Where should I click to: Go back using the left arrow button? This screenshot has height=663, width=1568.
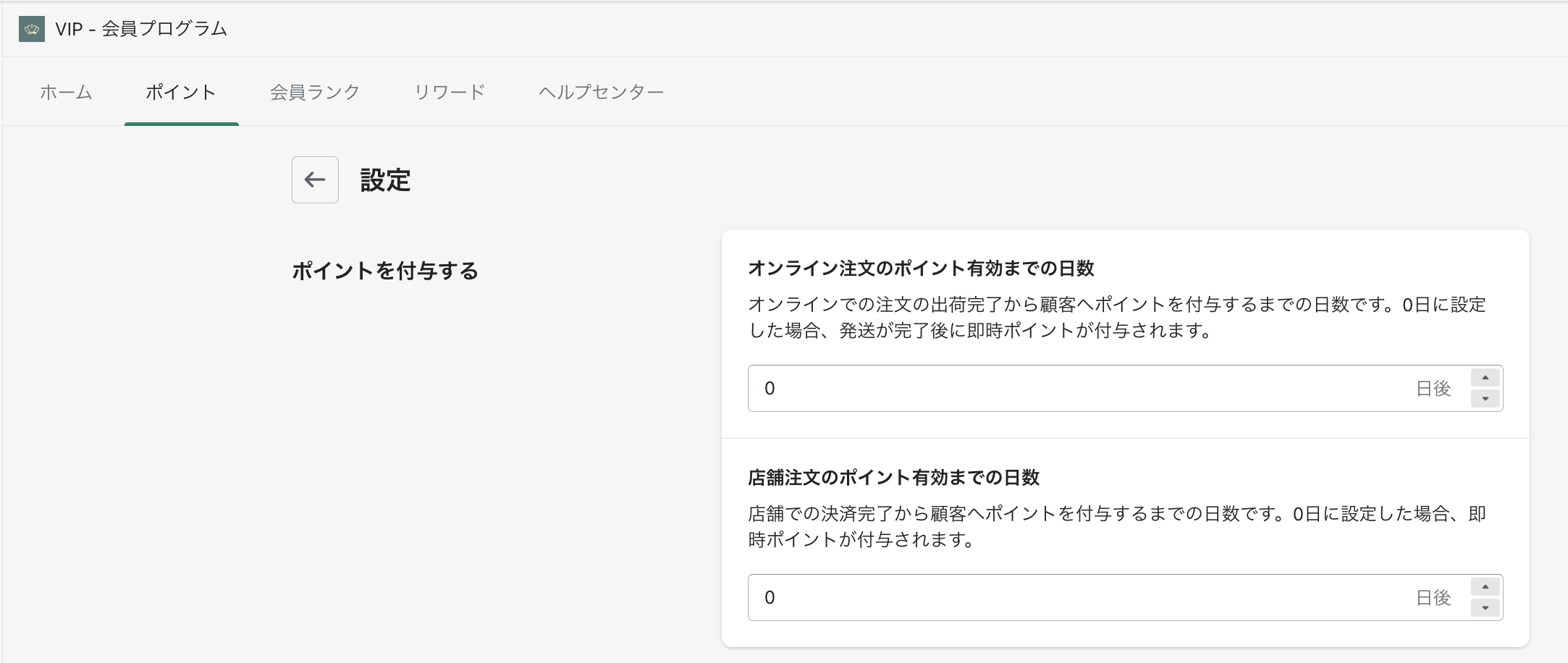coord(315,180)
